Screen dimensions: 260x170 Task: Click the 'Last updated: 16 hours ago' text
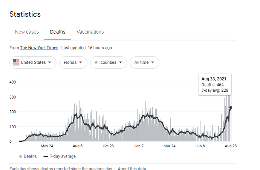(87, 48)
